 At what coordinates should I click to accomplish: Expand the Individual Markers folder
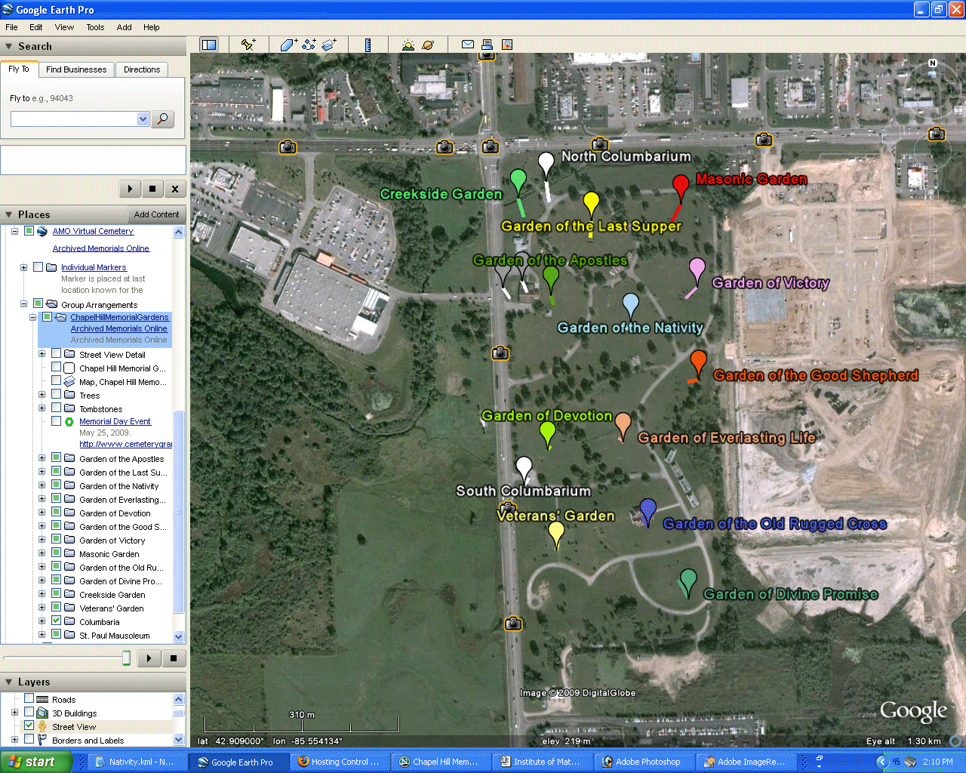tap(24, 267)
